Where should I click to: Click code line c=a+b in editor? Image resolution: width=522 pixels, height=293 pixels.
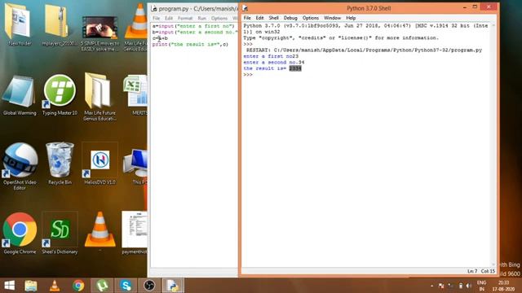pos(160,38)
